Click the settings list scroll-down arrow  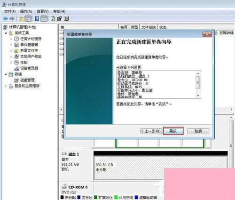198,96
